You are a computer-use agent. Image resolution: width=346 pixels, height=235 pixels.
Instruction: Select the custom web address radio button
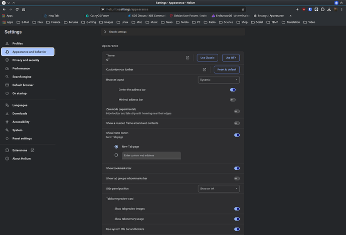point(116,155)
